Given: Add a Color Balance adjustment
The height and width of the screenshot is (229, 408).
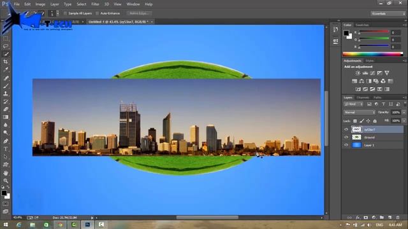Looking at the screenshot, I should pyautogui.click(x=361, y=81).
